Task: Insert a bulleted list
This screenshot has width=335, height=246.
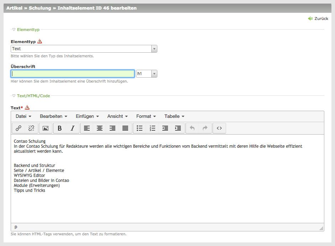Action: [x=140, y=128]
